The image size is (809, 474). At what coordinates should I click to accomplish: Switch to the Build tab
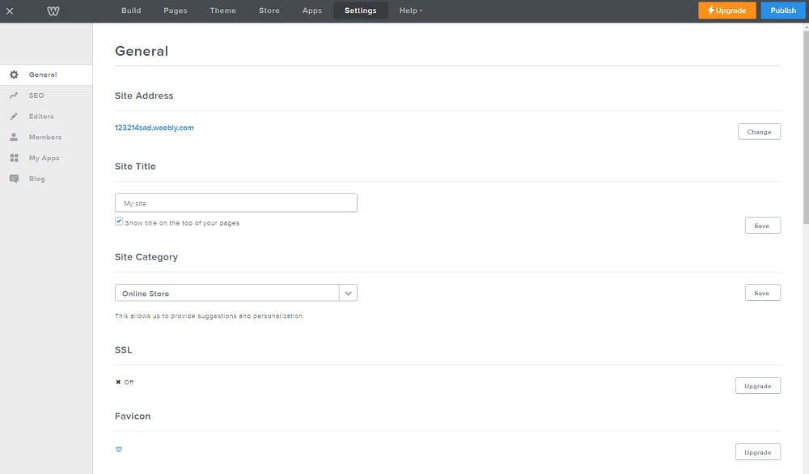tap(131, 11)
